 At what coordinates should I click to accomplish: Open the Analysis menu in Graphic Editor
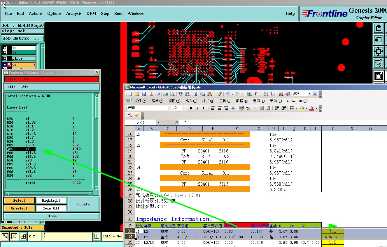point(74,14)
